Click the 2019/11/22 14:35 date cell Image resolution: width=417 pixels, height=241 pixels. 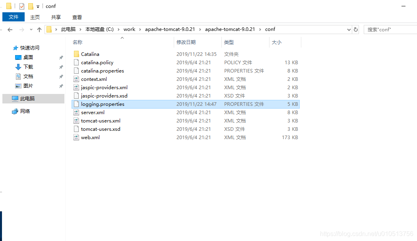tap(196, 54)
